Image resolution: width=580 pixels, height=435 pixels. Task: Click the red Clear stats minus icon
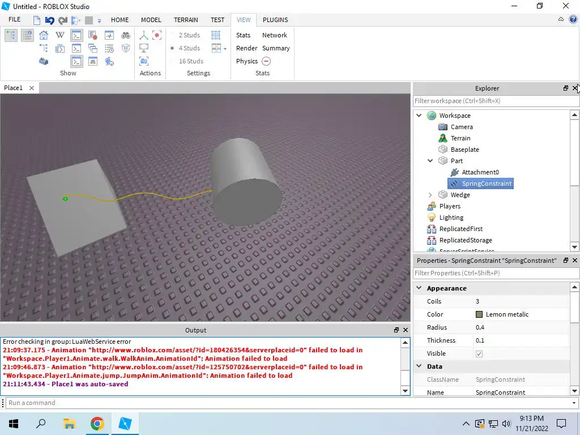(x=266, y=61)
